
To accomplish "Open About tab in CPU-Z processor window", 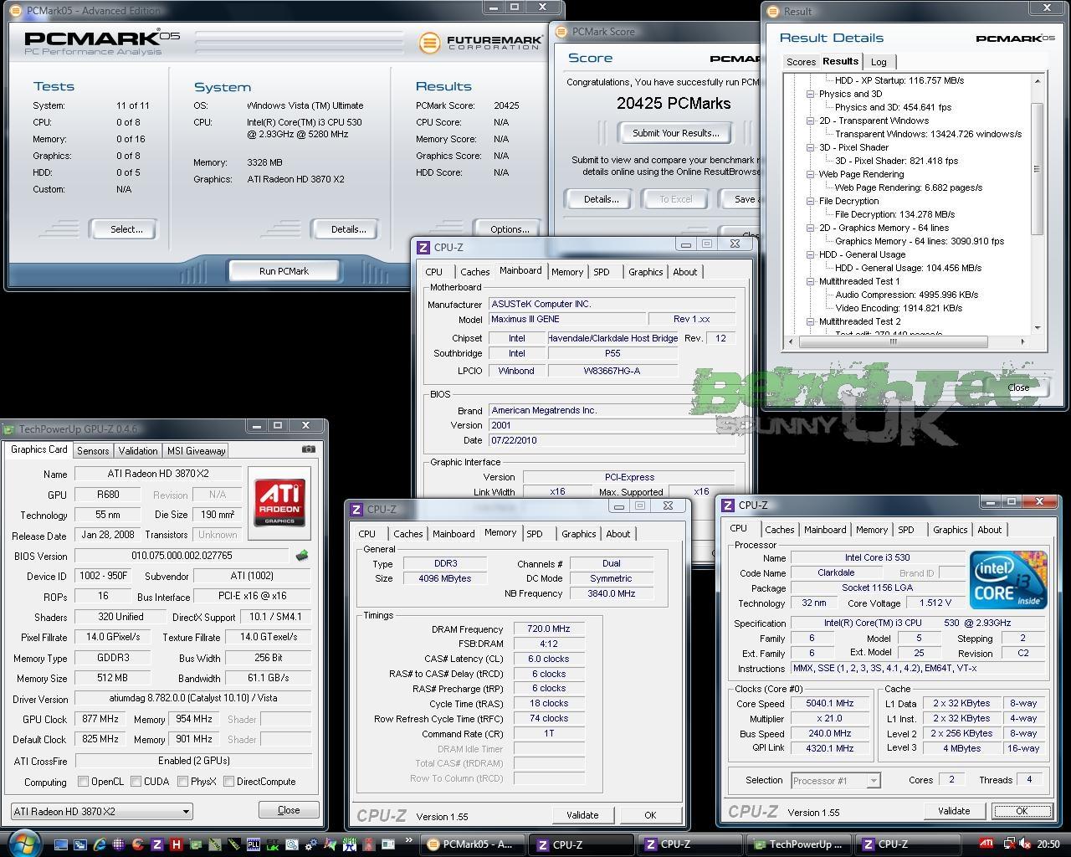I will [990, 530].
